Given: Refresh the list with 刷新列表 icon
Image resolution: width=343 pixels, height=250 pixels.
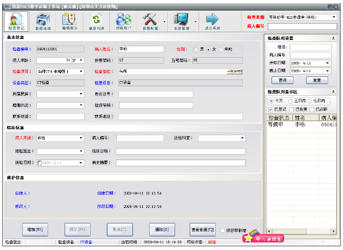Looking at the screenshot, I should (x=96, y=21).
